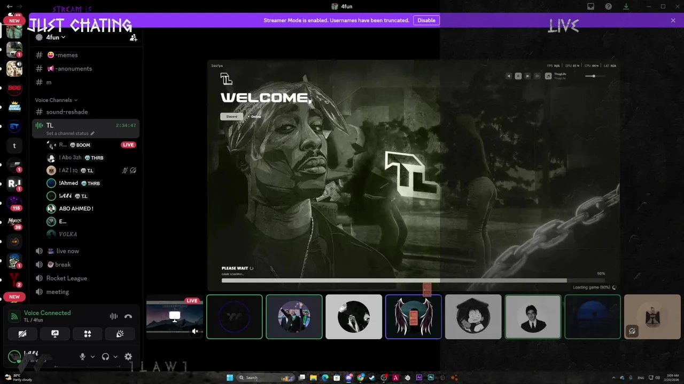The height and width of the screenshot is (384, 684).
Task: Click the download update arrow icon
Action: (626, 6)
